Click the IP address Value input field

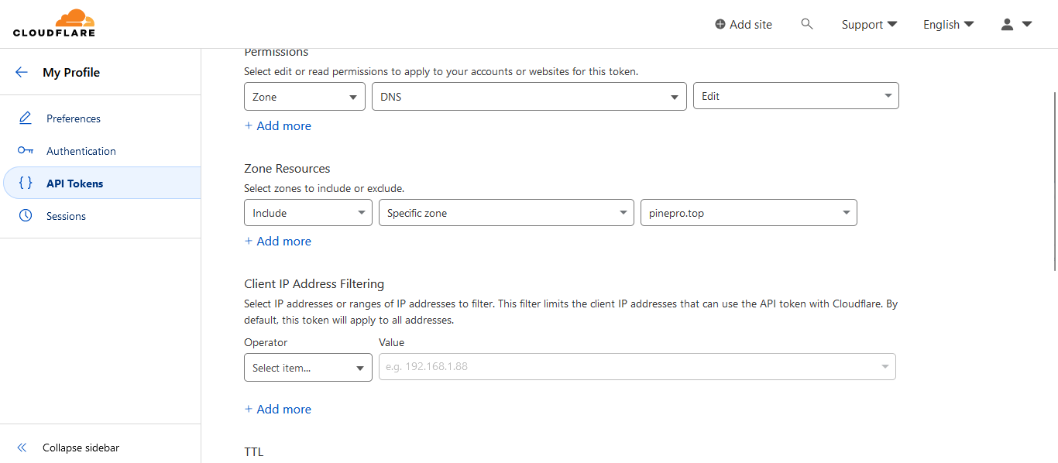[627, 367]
